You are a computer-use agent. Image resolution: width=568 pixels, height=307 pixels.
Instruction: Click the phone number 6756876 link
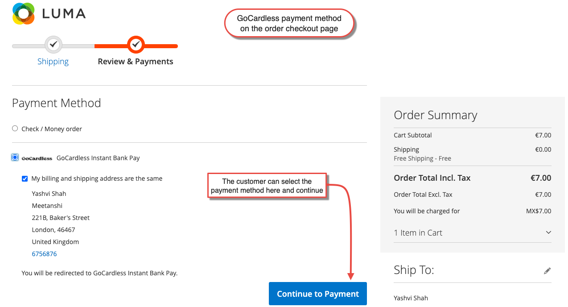point(44,253)
